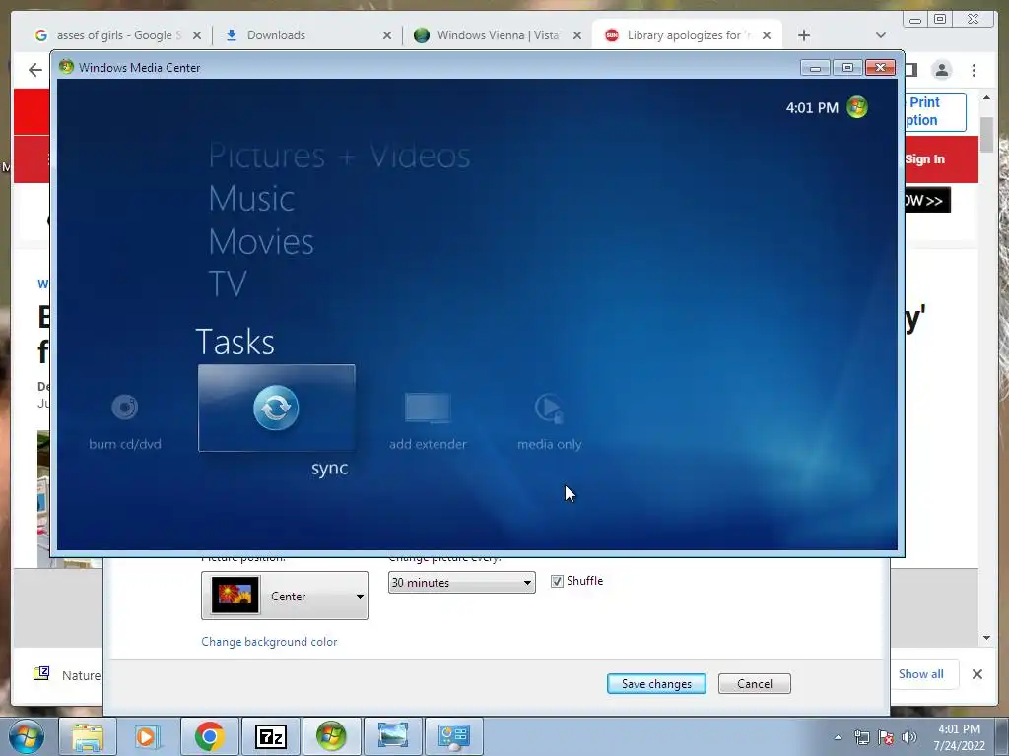The height and width of the screenshot is (756, 1009).
Task: Click the network tray icon
Action: (861, 737)
